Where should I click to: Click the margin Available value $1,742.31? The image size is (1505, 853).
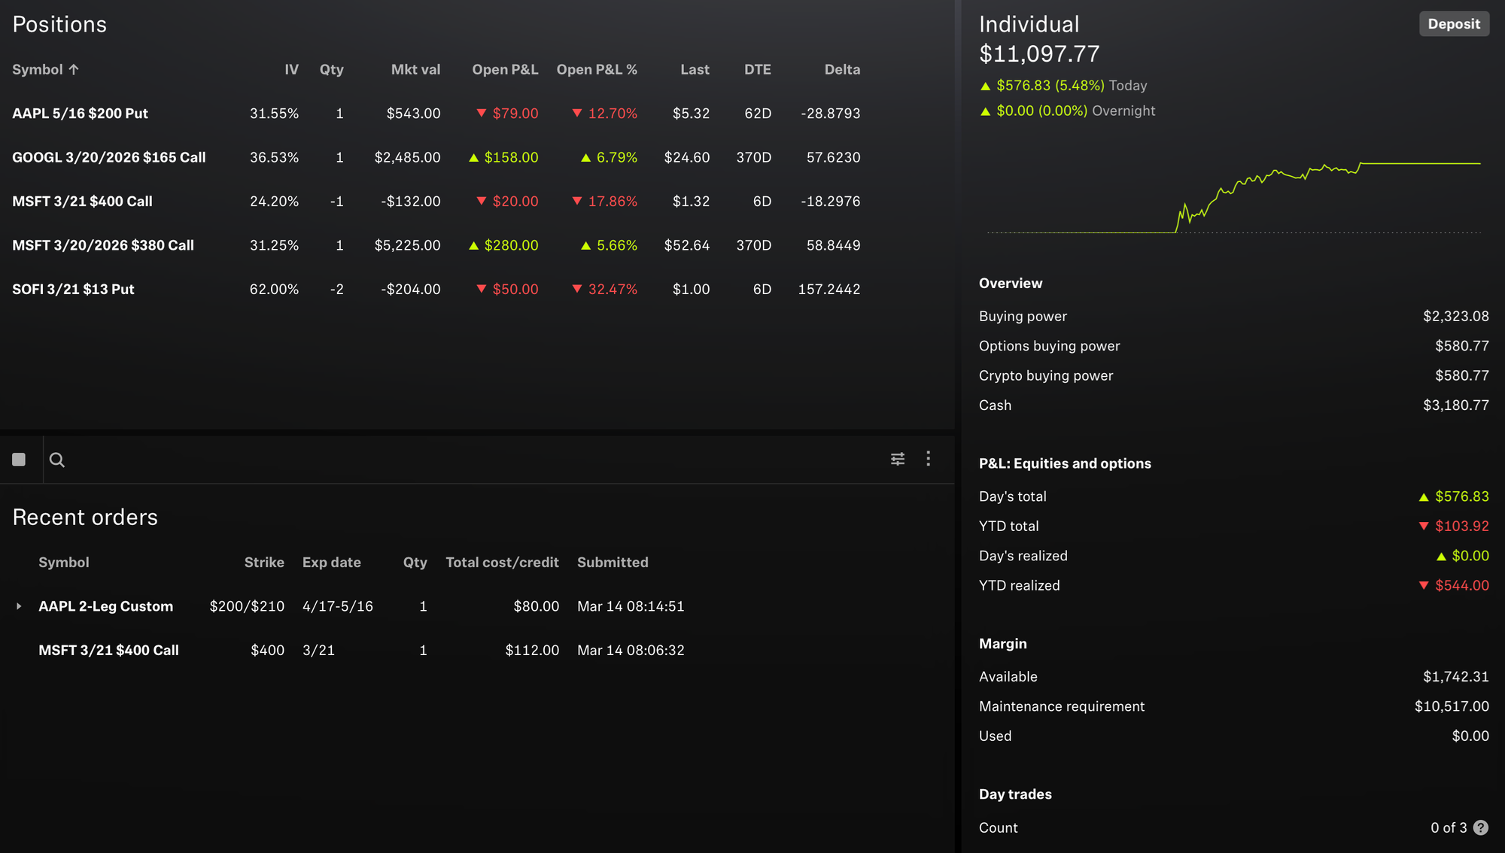tap(1455, 677)
